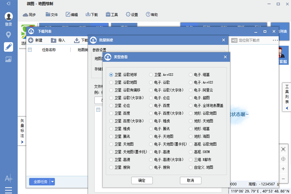The width and height of the screenshot is (291, 194).
Task: Select the 卫星.ArcGIS radio option
Action: pos(151,75)
